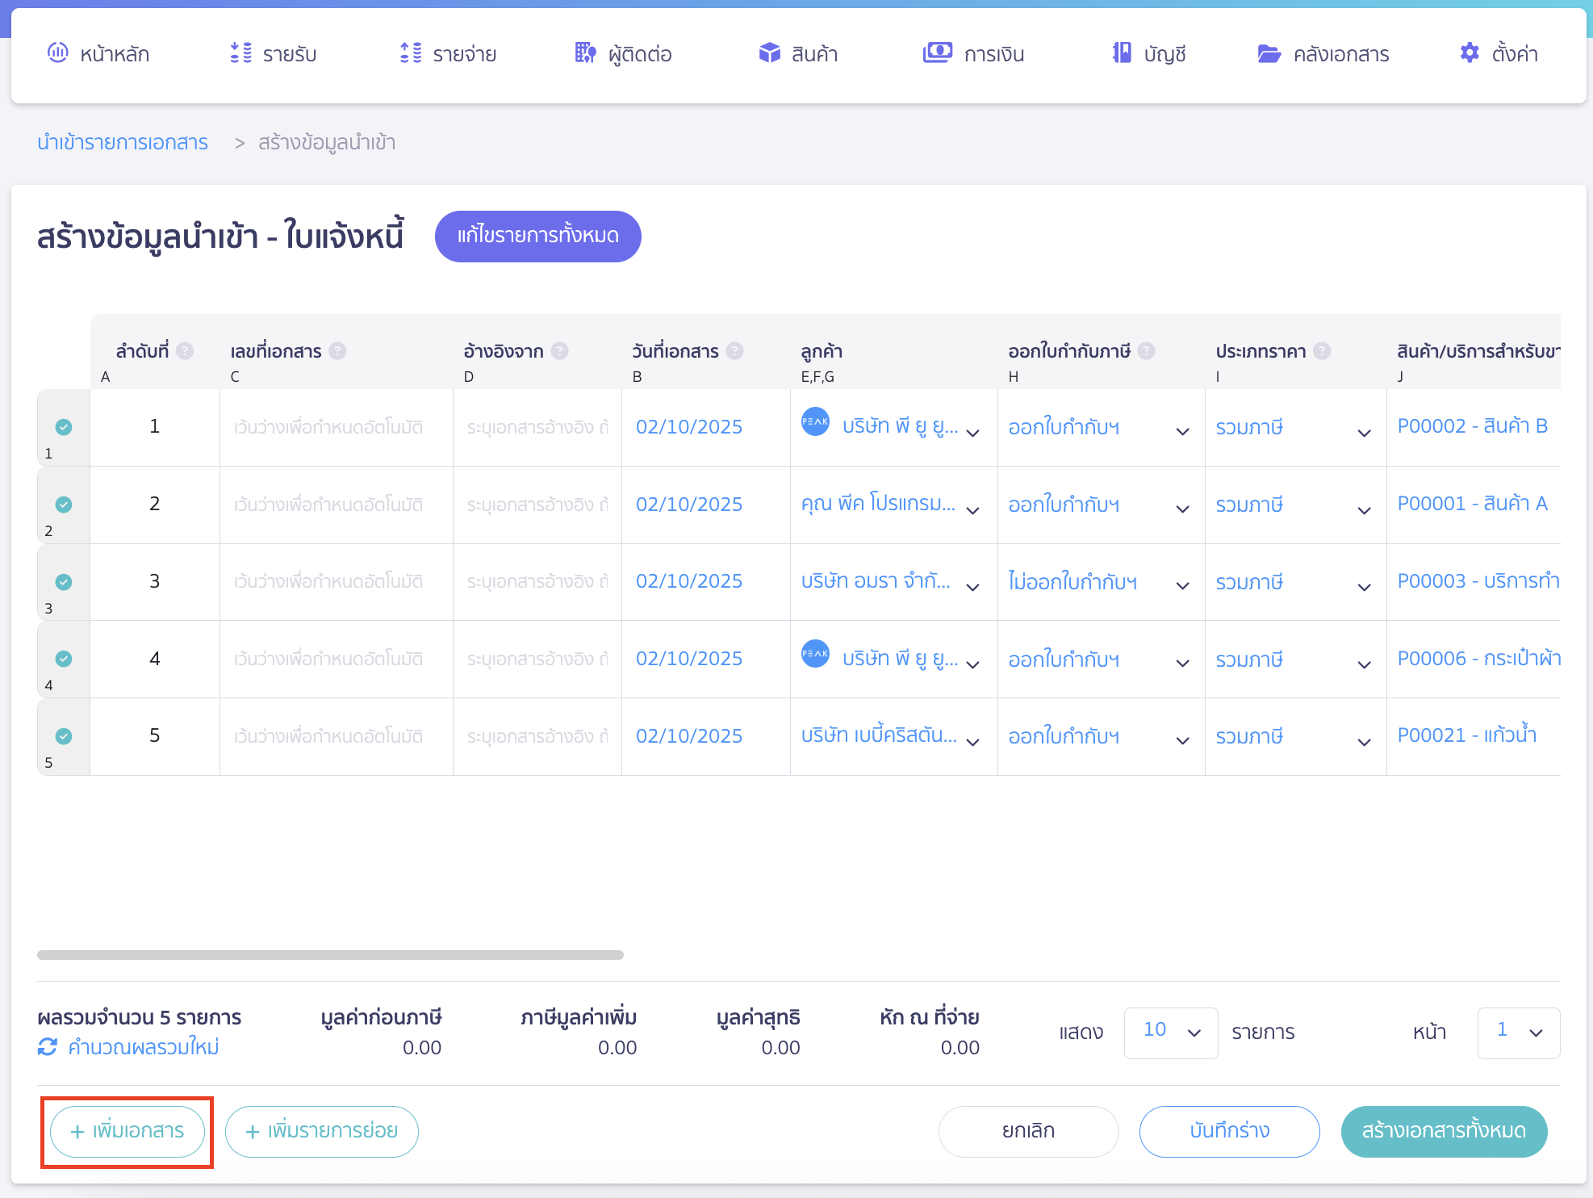Expand row 3 tax invoice dropdown
The image size is (1593, 1198).
[x=1182, y=584]
